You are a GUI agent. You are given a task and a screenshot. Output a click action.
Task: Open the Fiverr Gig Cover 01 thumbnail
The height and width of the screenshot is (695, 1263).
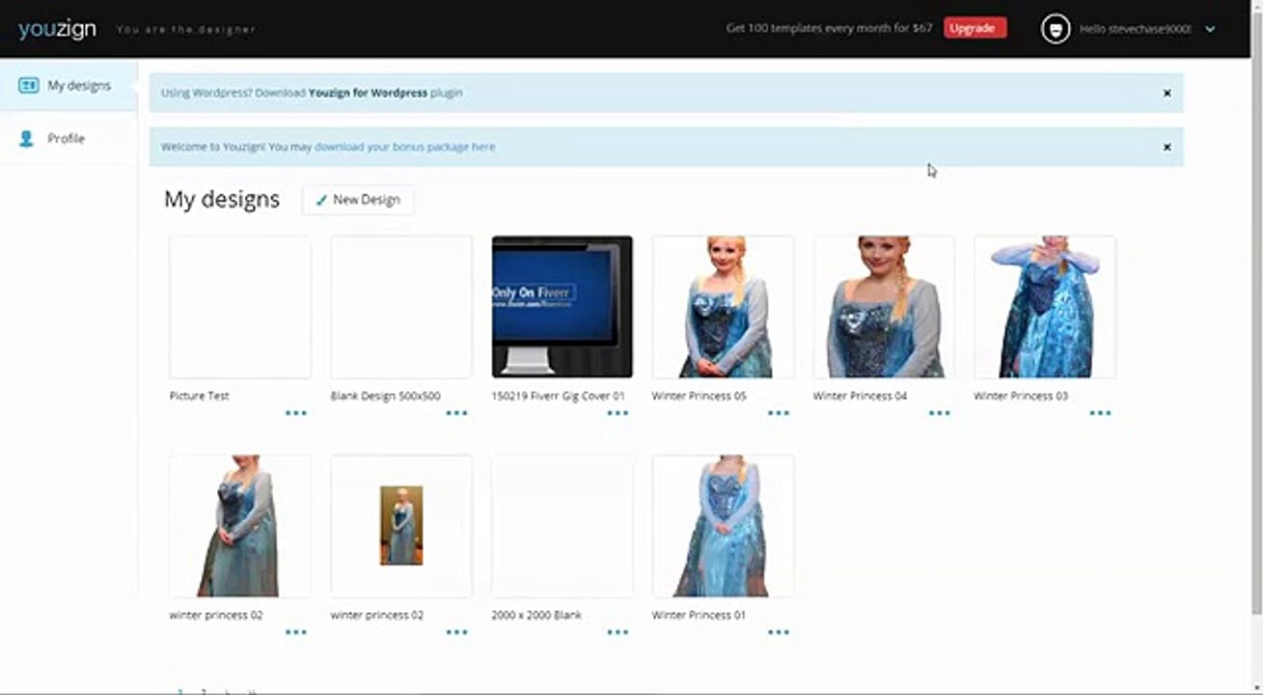(x=563, y=307)
